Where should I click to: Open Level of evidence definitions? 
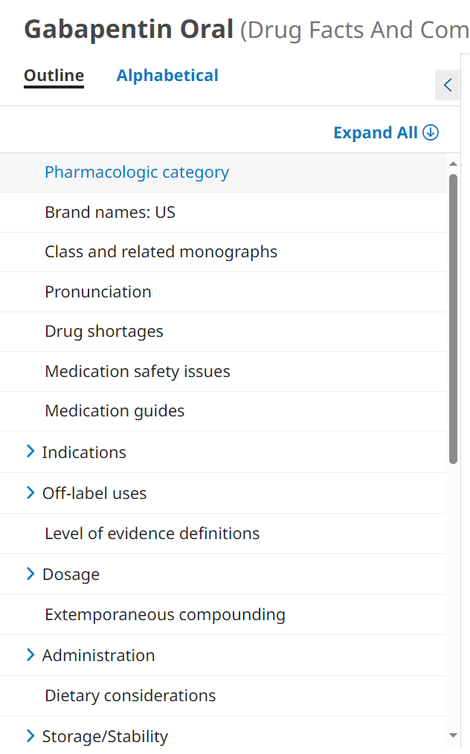[152, 533]
